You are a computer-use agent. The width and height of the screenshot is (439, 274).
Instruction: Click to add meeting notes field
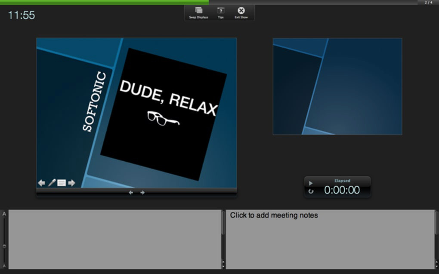331,239
